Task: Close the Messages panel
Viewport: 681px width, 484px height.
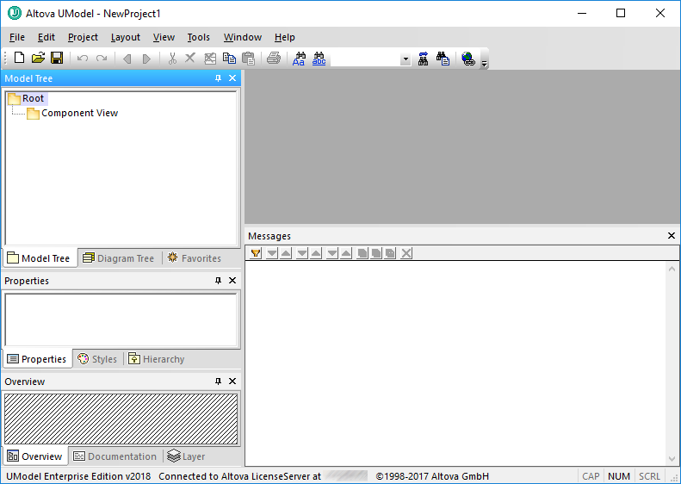Action: 672,236
